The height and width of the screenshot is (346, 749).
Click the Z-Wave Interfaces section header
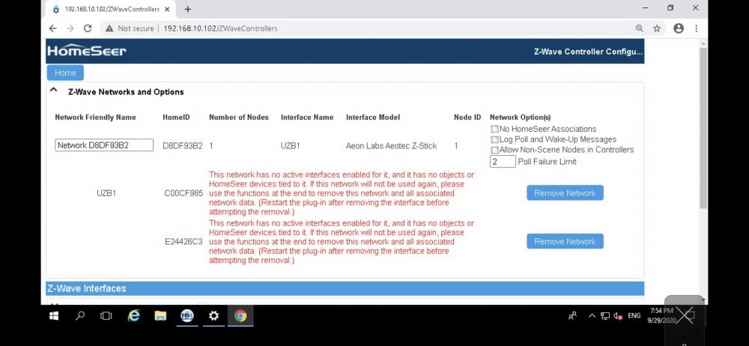(345, 288)
